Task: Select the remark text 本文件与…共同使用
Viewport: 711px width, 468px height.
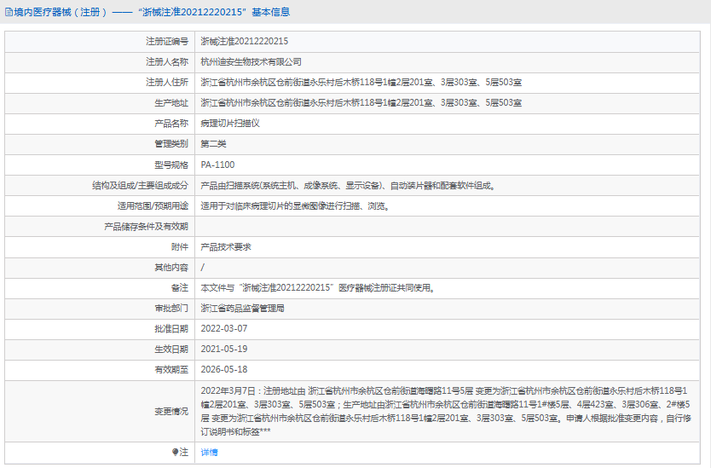Action: point(318,288)
